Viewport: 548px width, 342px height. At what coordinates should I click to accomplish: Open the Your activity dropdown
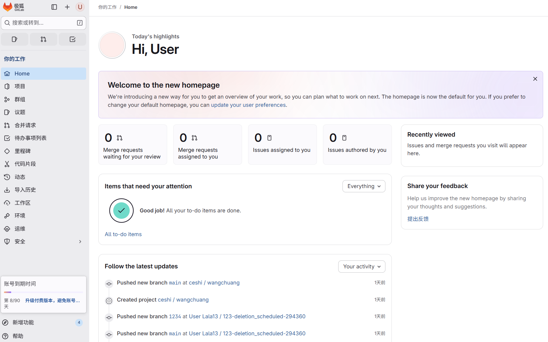click(x=362, y=267)
